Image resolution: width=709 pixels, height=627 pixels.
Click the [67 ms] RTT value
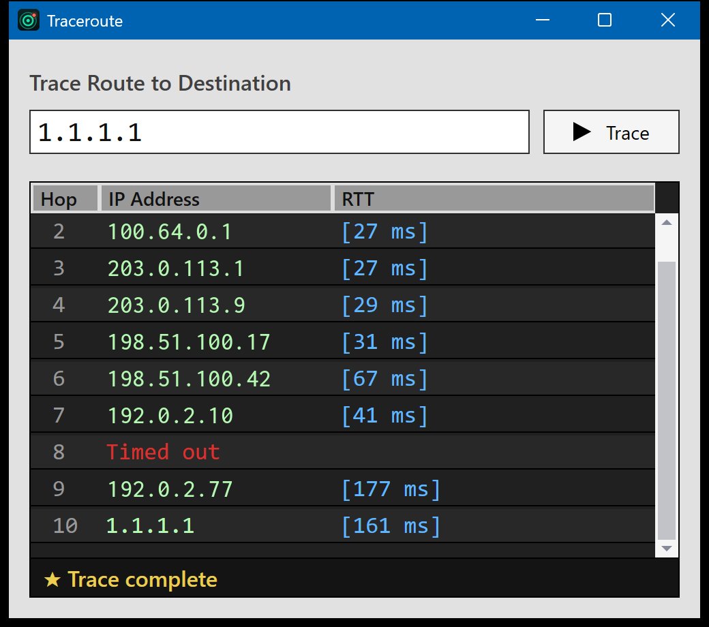point(384,379)
